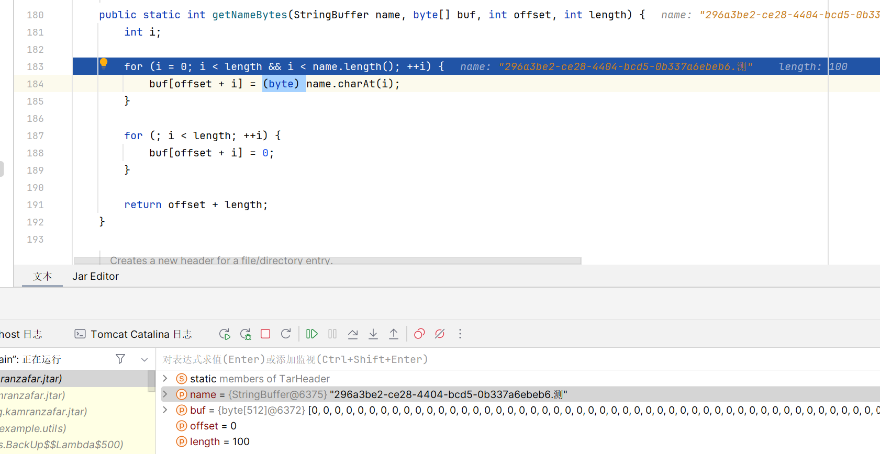Click the frames list scrollbar
Viewport: 880px width, 454px height.
click(152, 381)
